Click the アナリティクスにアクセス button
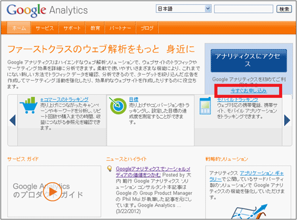This screenshot has height=220, width=297. pos(249,61)
